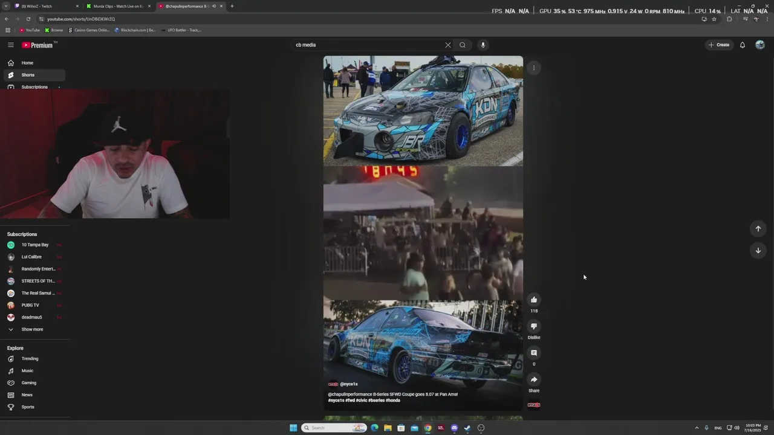Screen dimensions: 774x435
Task: Open Chrome from the taskbar
Action: pyautogui.click(x=428, y=428)
